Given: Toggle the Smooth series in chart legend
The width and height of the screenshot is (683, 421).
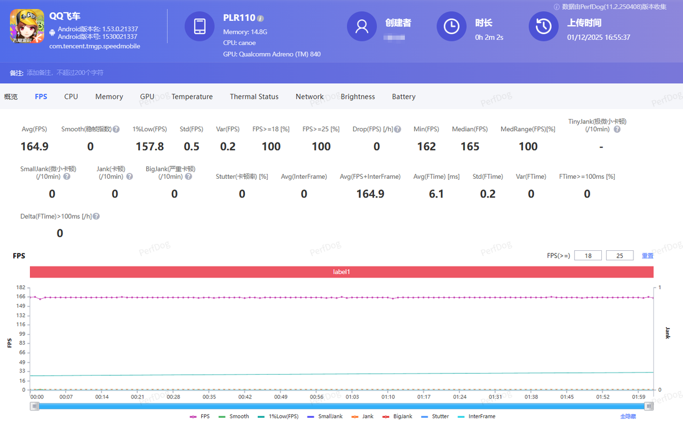Looking at the screenshot, I should (234, 416).
